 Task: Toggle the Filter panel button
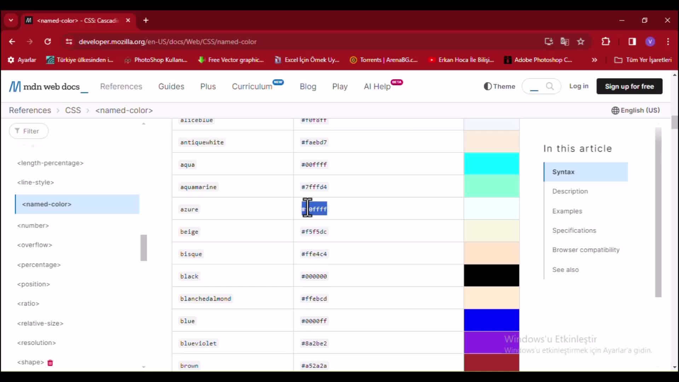[x=29, y=131]
